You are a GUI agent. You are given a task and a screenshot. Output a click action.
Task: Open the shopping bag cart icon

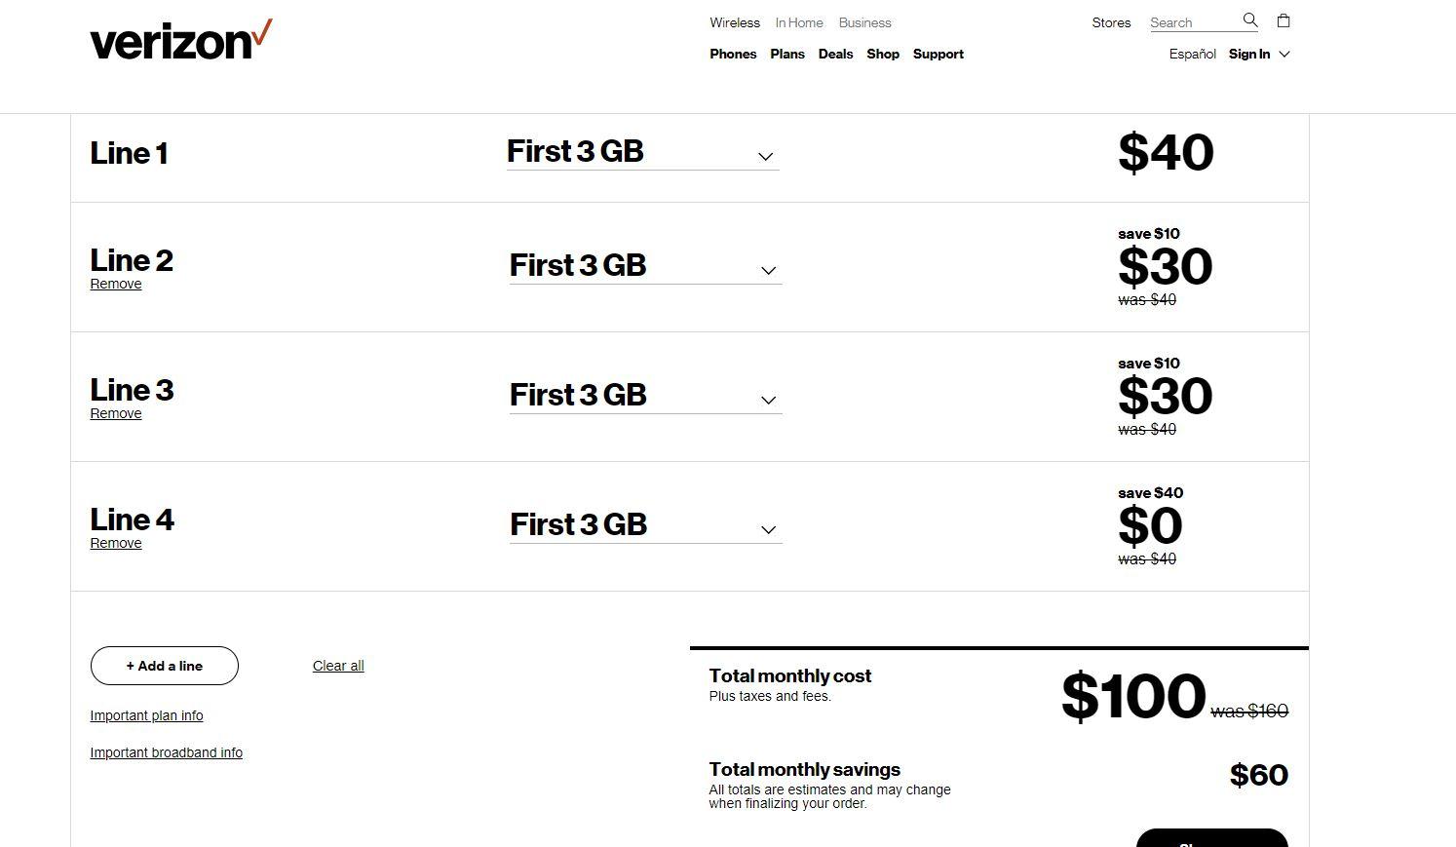tap(1284, 20)
